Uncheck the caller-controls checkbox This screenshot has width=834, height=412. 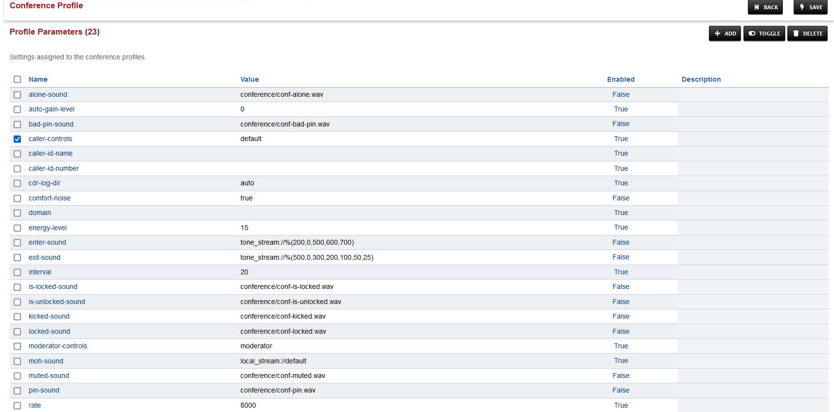[18, 139]
